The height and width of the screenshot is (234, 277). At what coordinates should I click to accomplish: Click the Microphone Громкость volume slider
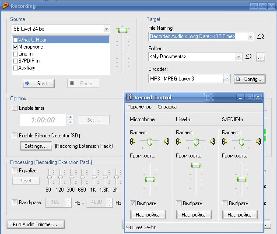tap(150, 179)
